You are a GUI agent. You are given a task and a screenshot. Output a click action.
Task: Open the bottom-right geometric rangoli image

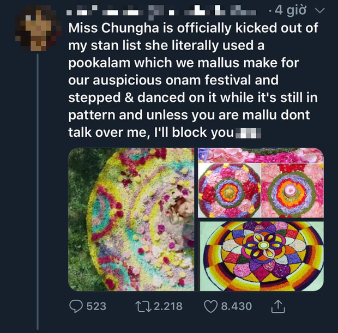point(261,255)
